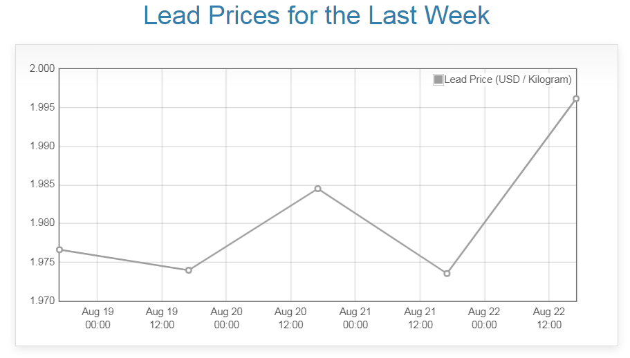630x358 pixels.
Task: Click the Aug 20 12:00 axis label
Action: click(x=290, y=318)
